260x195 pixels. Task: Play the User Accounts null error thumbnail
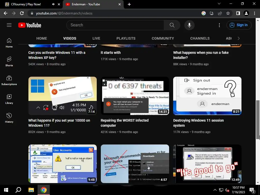(x=62, y=164)
